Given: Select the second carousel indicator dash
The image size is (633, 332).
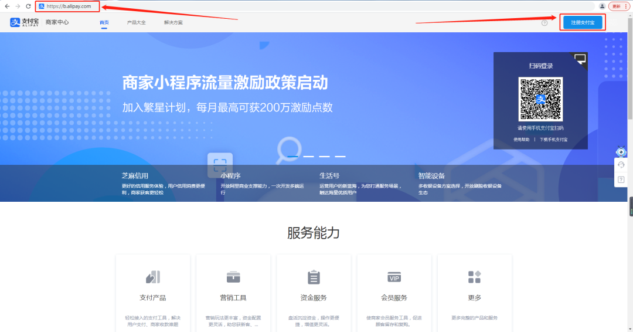Looking at the screenshot, I should (x=309, y=156).
